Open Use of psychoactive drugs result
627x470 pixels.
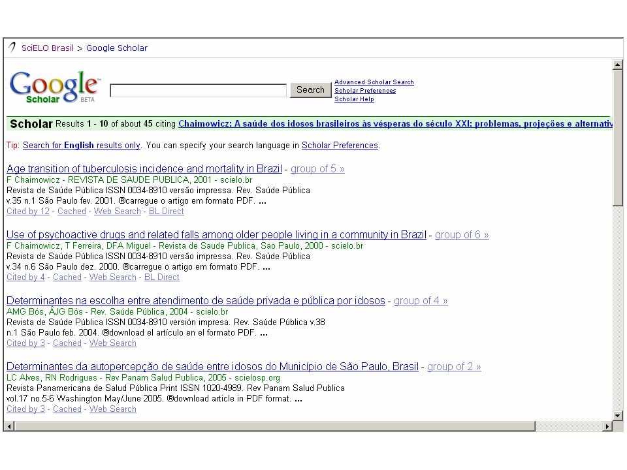tap(216, 234)
